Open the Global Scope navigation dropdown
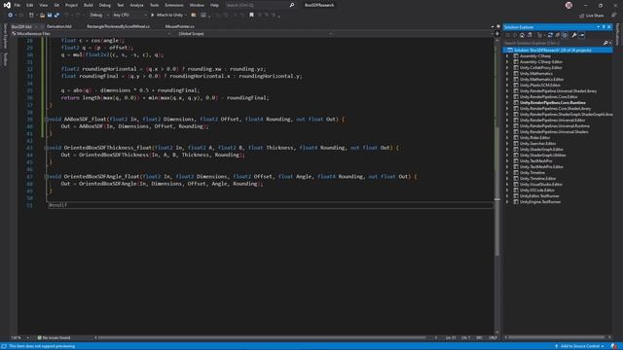Image resolution: width=623 pixels, height=350 pixels. pos(254,34)
